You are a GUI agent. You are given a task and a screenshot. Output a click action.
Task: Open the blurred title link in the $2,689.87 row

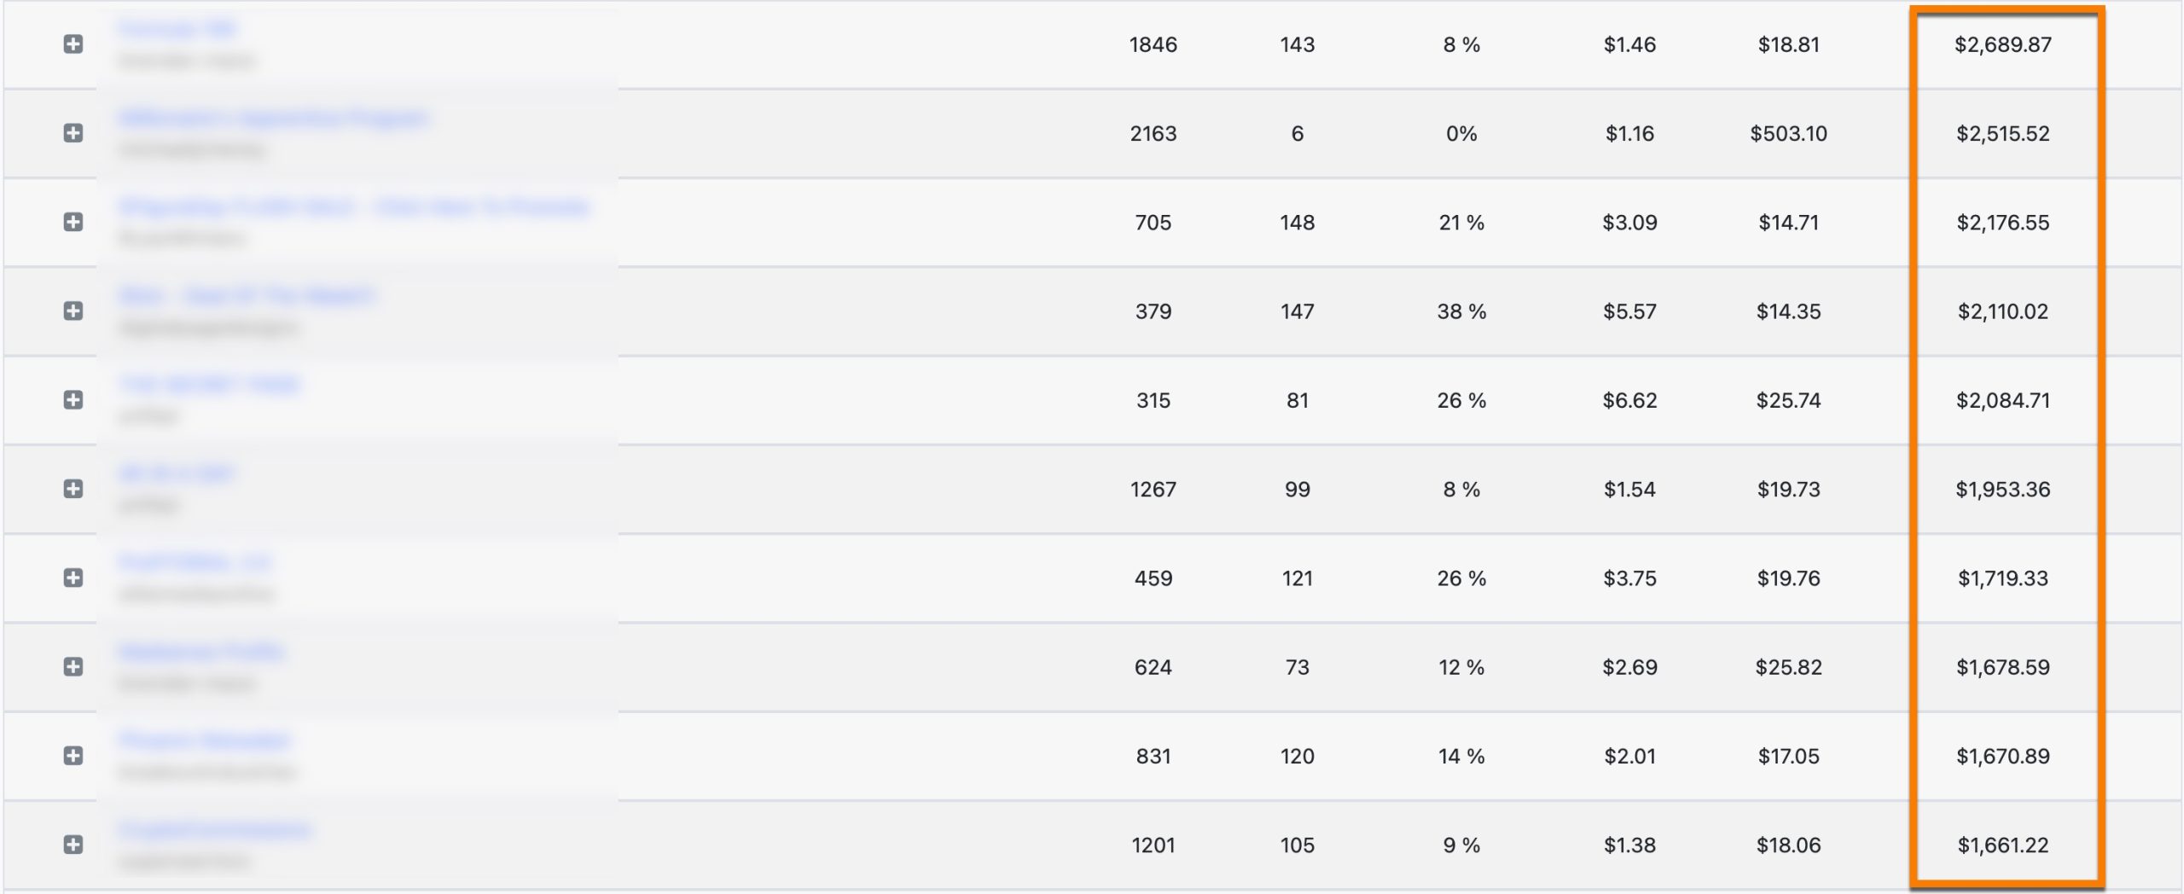click(x=177, y=29)
